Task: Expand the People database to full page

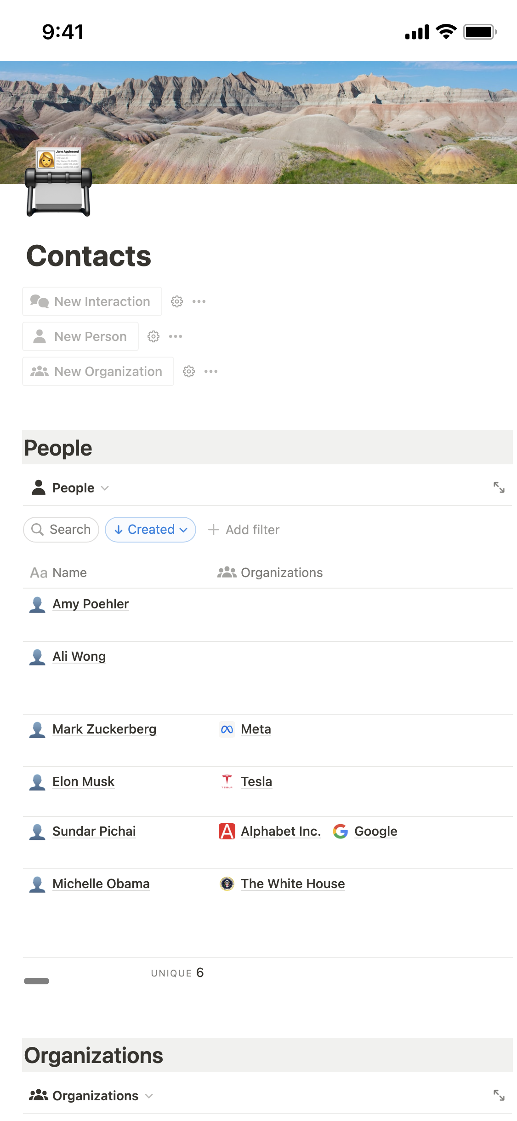Action: [x=499, y=487]
